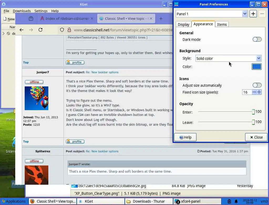
Task: Click Top link under juniper7's post
Action: coord(26,141)
